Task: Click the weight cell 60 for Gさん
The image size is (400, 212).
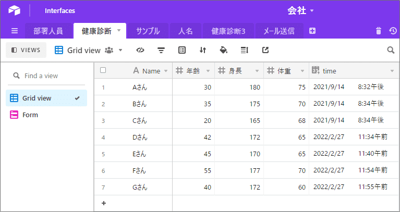Action: coord(286,188)
